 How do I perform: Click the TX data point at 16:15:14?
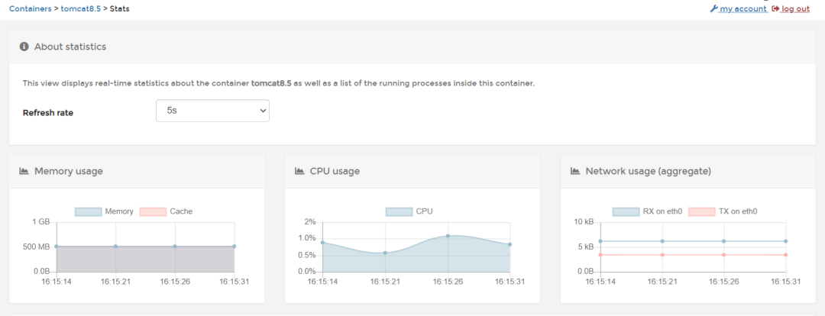coord(600,255)
